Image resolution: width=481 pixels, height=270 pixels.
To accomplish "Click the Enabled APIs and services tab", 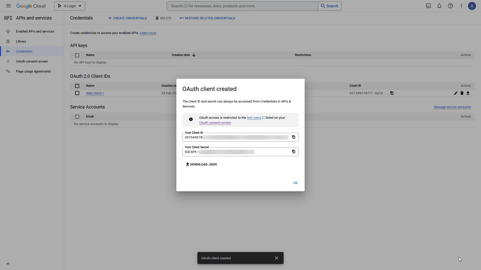I will point(35,31).
